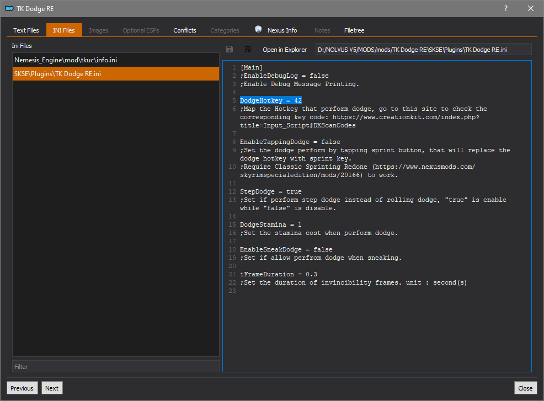The width and height of the screenshot is (544, 401).
Task: Open the Optional ESPs tab
Action: [141, 30]
